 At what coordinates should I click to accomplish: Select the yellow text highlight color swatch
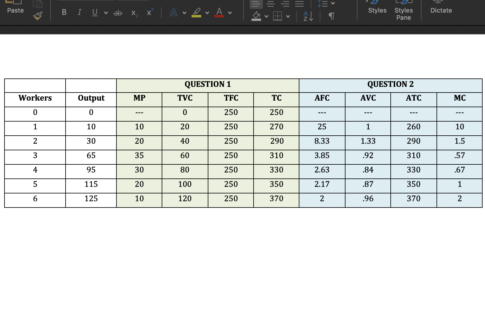tap(196, 16)
